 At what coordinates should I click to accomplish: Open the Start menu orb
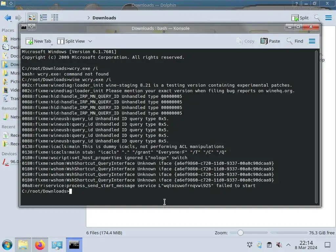[x=7, y=245]
